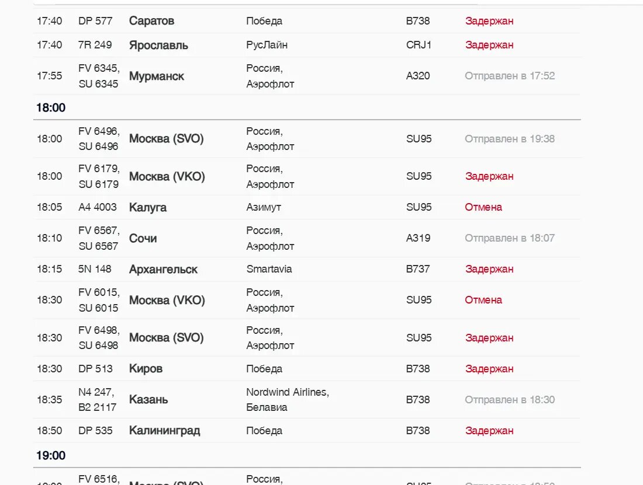Click the Саратов destination link

click(x=151, y=21)
